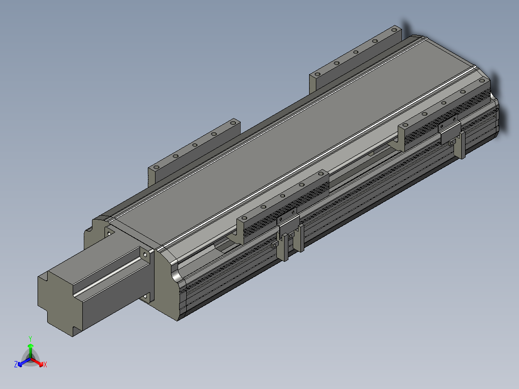Select the Z label on coordinate triad

click(x=15, y=364)
